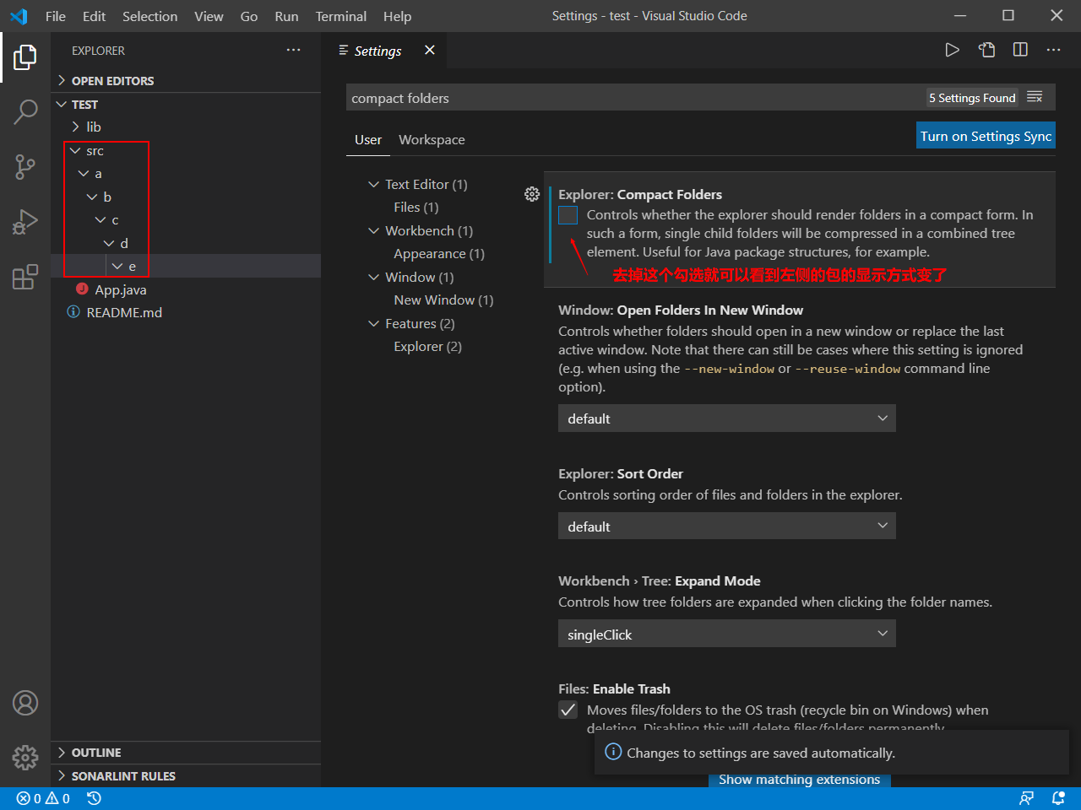Open the Terminal menu
Screen dimensions: 1081x810
341,16
